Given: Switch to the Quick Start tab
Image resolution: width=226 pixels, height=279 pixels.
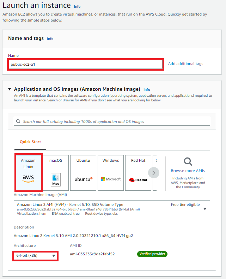Looking at the screenshot, I should point(30,142).
